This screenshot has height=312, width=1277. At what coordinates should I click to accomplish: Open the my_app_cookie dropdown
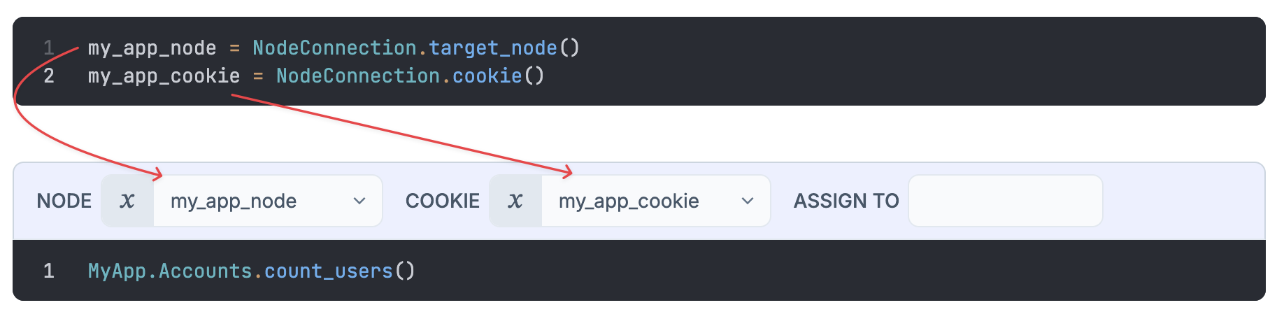point(640,201)
